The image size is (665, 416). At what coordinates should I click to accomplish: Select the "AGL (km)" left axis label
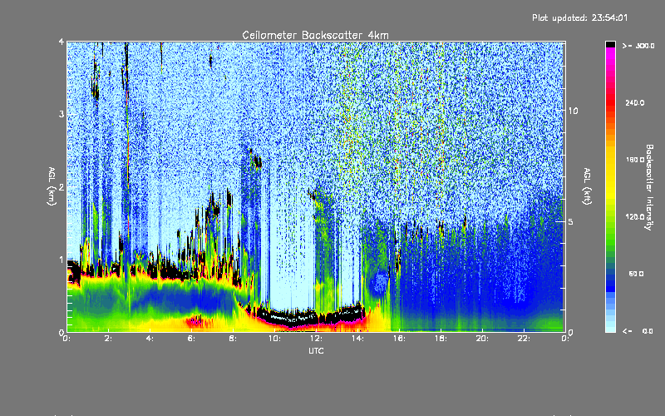click(x=52, y=186)
